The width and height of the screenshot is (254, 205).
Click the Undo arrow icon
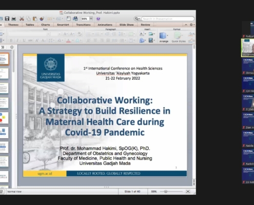coord(50,18)
